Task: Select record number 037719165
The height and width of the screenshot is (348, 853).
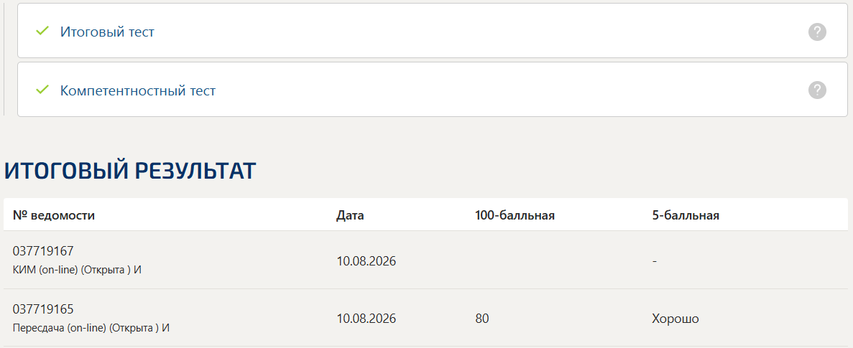Action: (x=43, y=309)
